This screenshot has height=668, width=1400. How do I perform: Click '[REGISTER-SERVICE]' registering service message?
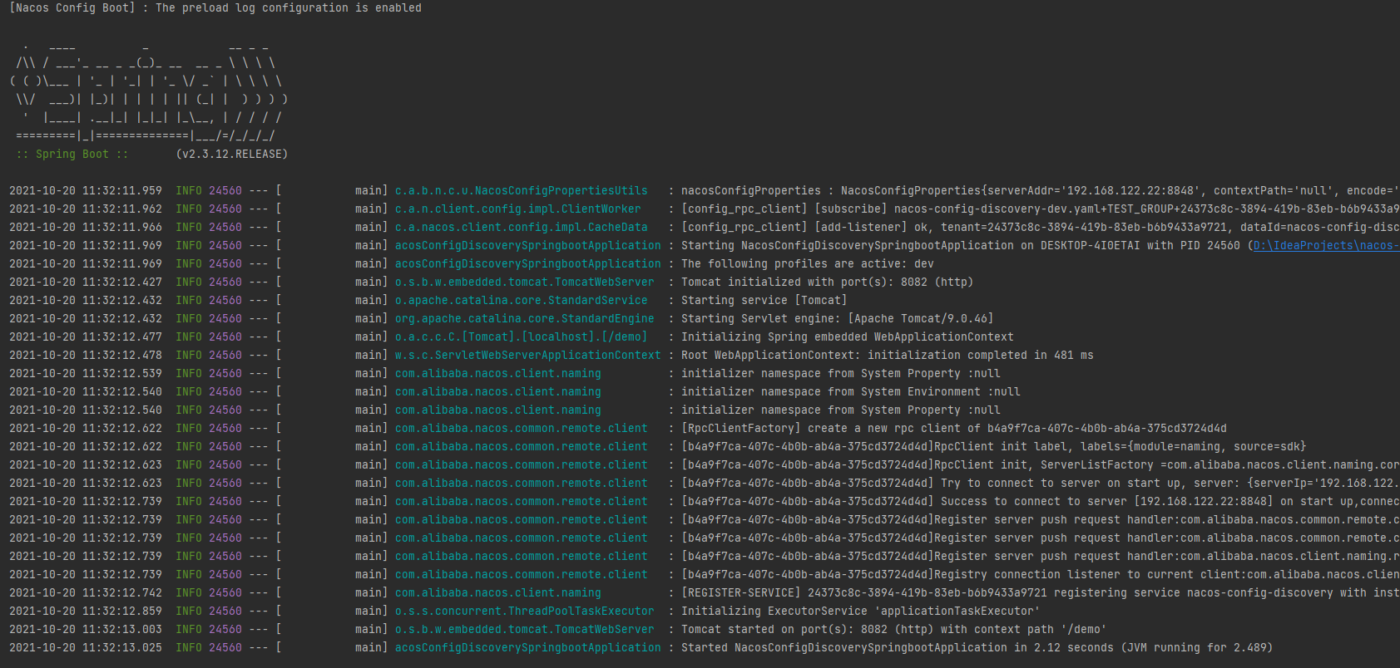coord(1041,592)
